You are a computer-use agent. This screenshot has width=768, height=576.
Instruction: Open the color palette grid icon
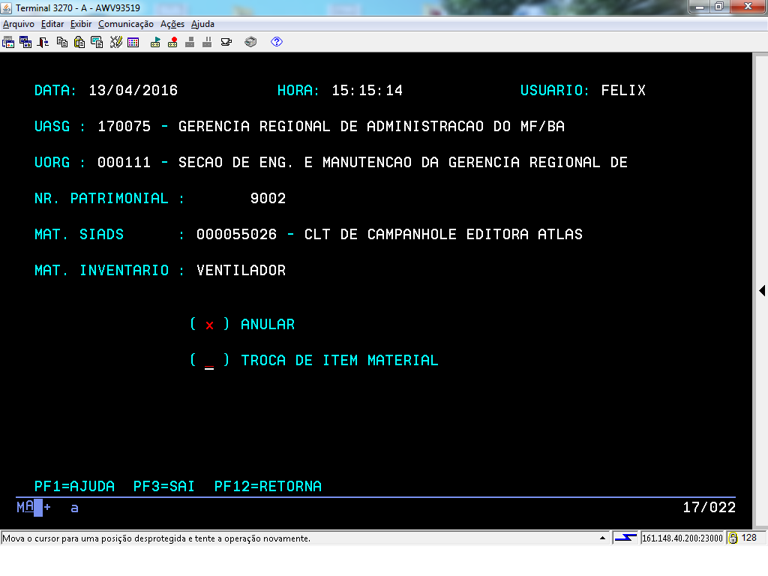[x=133, y=42]
